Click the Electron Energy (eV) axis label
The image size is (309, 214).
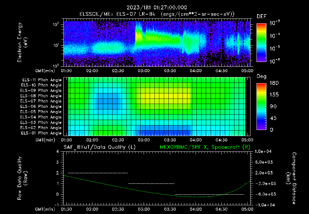coord(22,42)
